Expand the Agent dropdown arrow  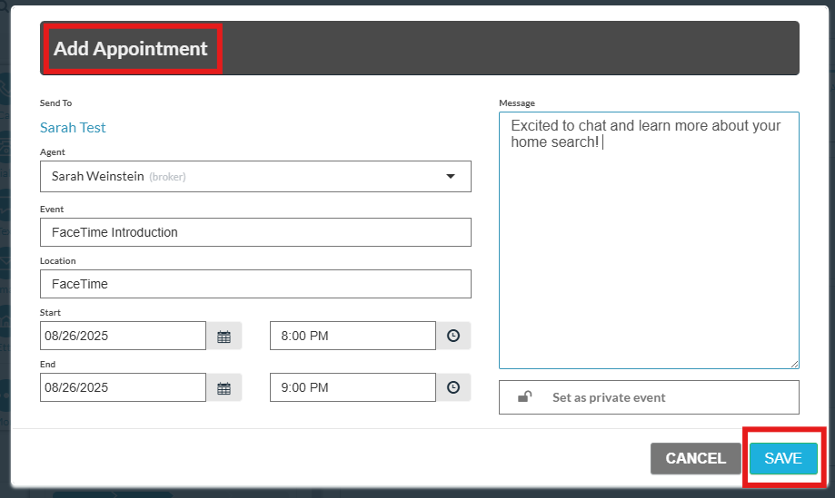451,177
